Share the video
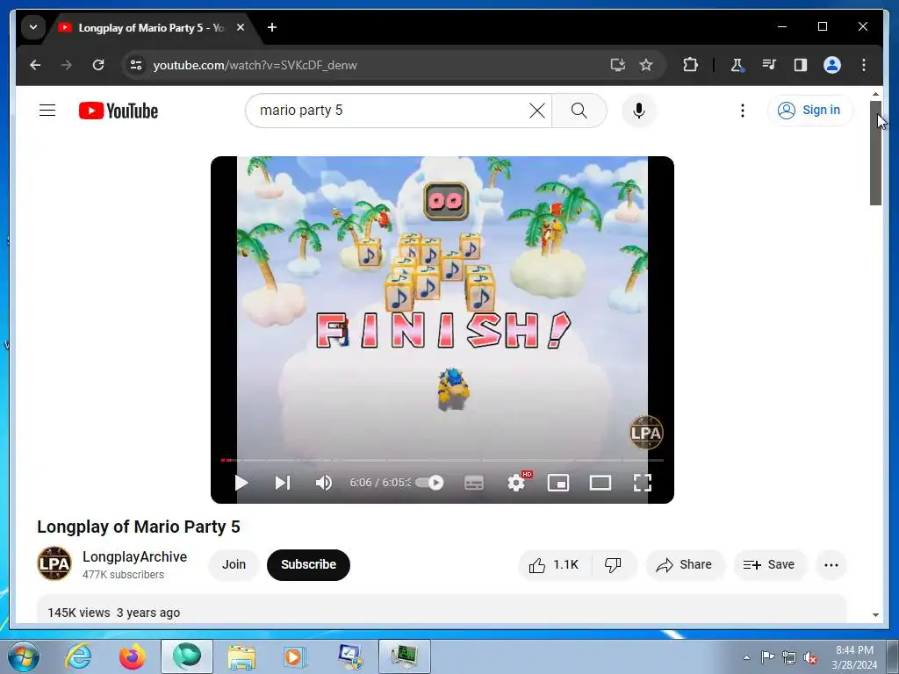The width and height of the screenshot is (899, 674). [x=685, y=565]
